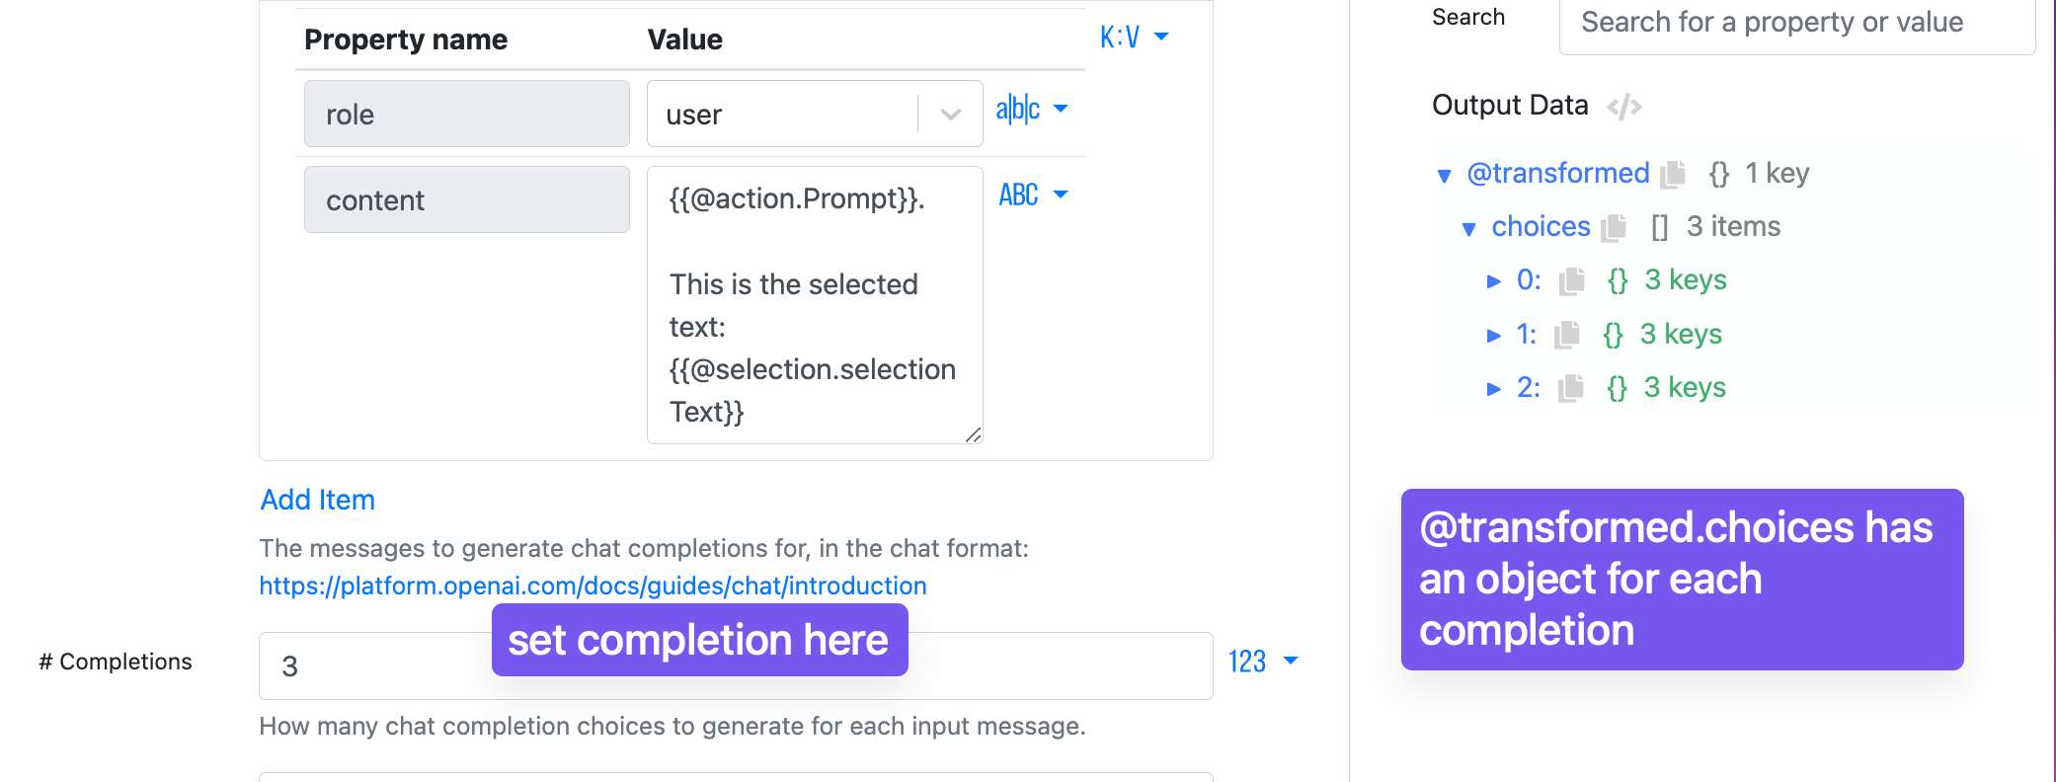Click copy icon beside item 2
The width and height of the screenshot is (2056, 782).
pyautogui.click(x=1571, y=389)
